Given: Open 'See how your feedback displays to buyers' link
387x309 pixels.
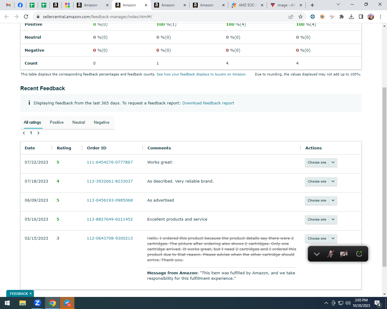Looking at the screenshot, I should pos(201,74).
